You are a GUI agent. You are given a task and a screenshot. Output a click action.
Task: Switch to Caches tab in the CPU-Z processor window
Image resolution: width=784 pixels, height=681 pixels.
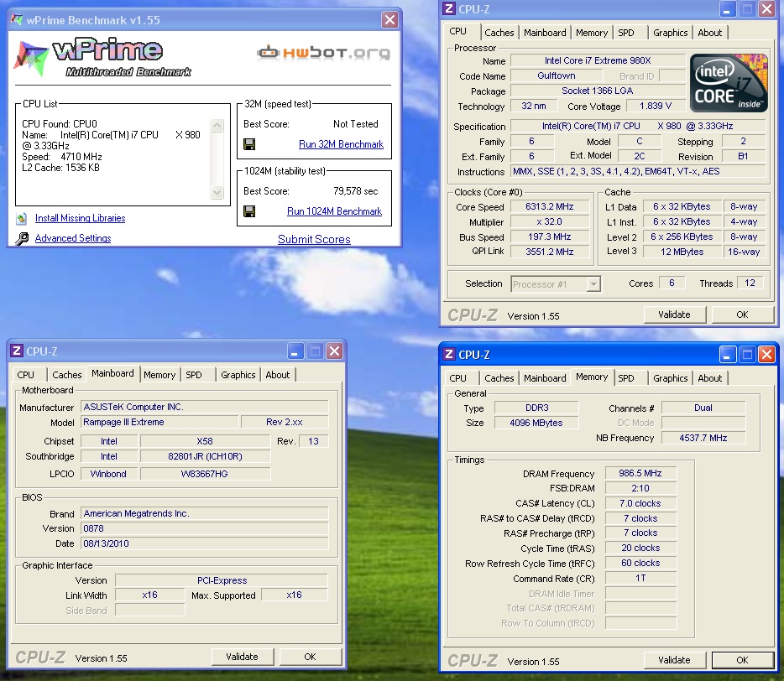499,33
